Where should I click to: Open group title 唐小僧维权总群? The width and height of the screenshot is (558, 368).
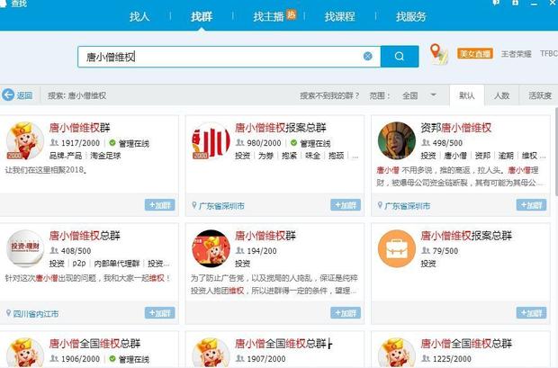pyautogui.click(x=85, y=236)
